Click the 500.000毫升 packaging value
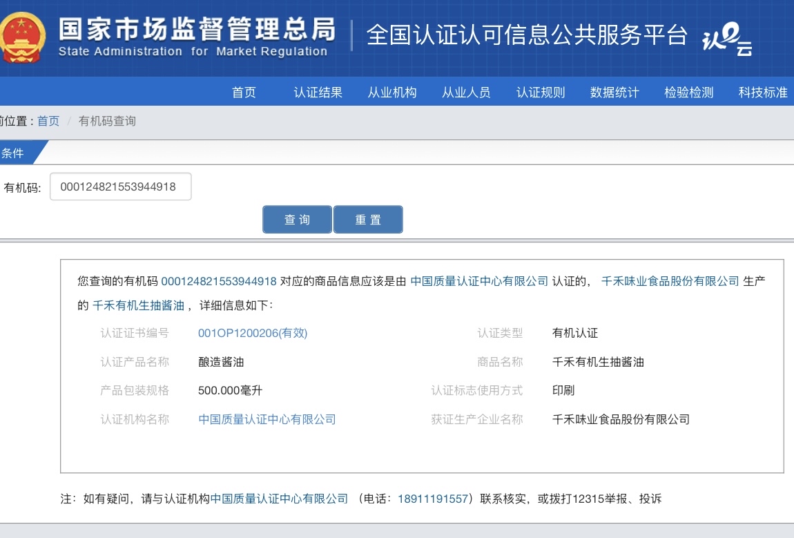Screen dimensions: 794x538 coord(231,391)
